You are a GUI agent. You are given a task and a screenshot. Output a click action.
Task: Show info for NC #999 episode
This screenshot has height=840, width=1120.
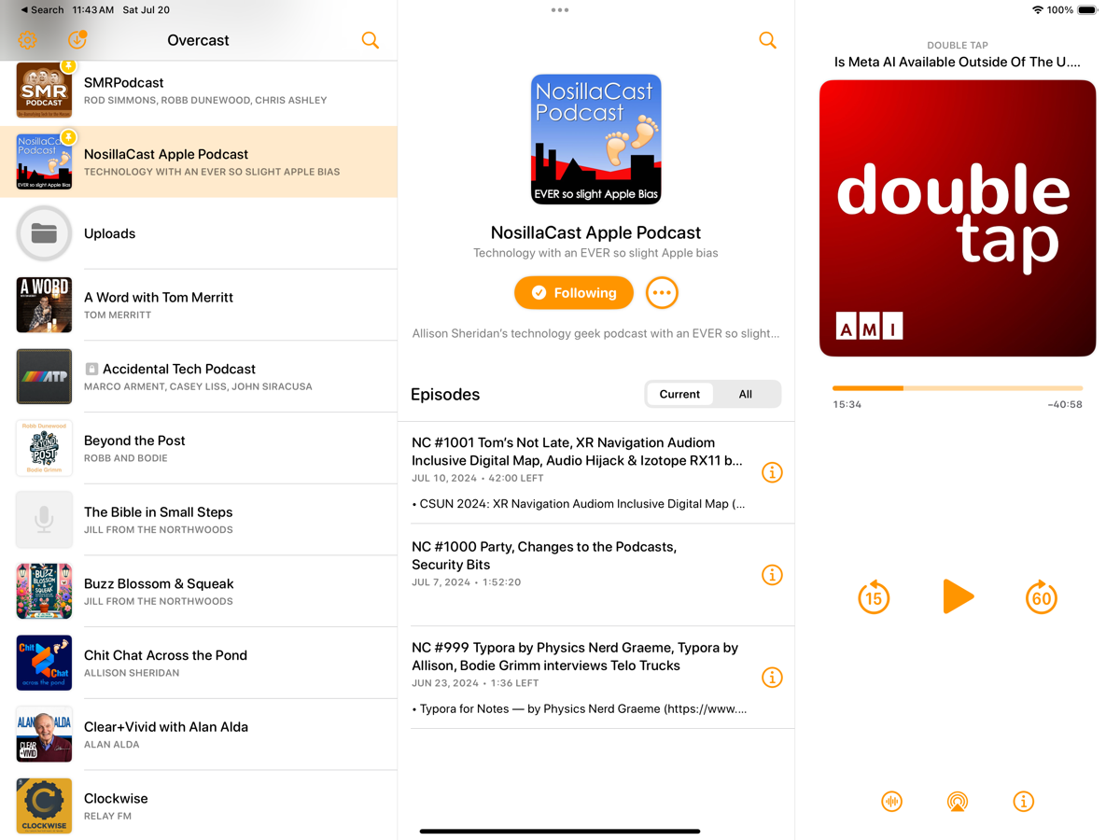(772, 678)
